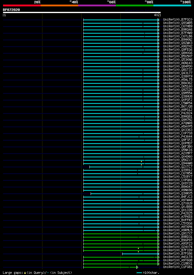Image resolution: width=194 pixels, height=275 pixels.
Task: Select the UniRef100_B8AG47 label
Action: click(178, 187)
